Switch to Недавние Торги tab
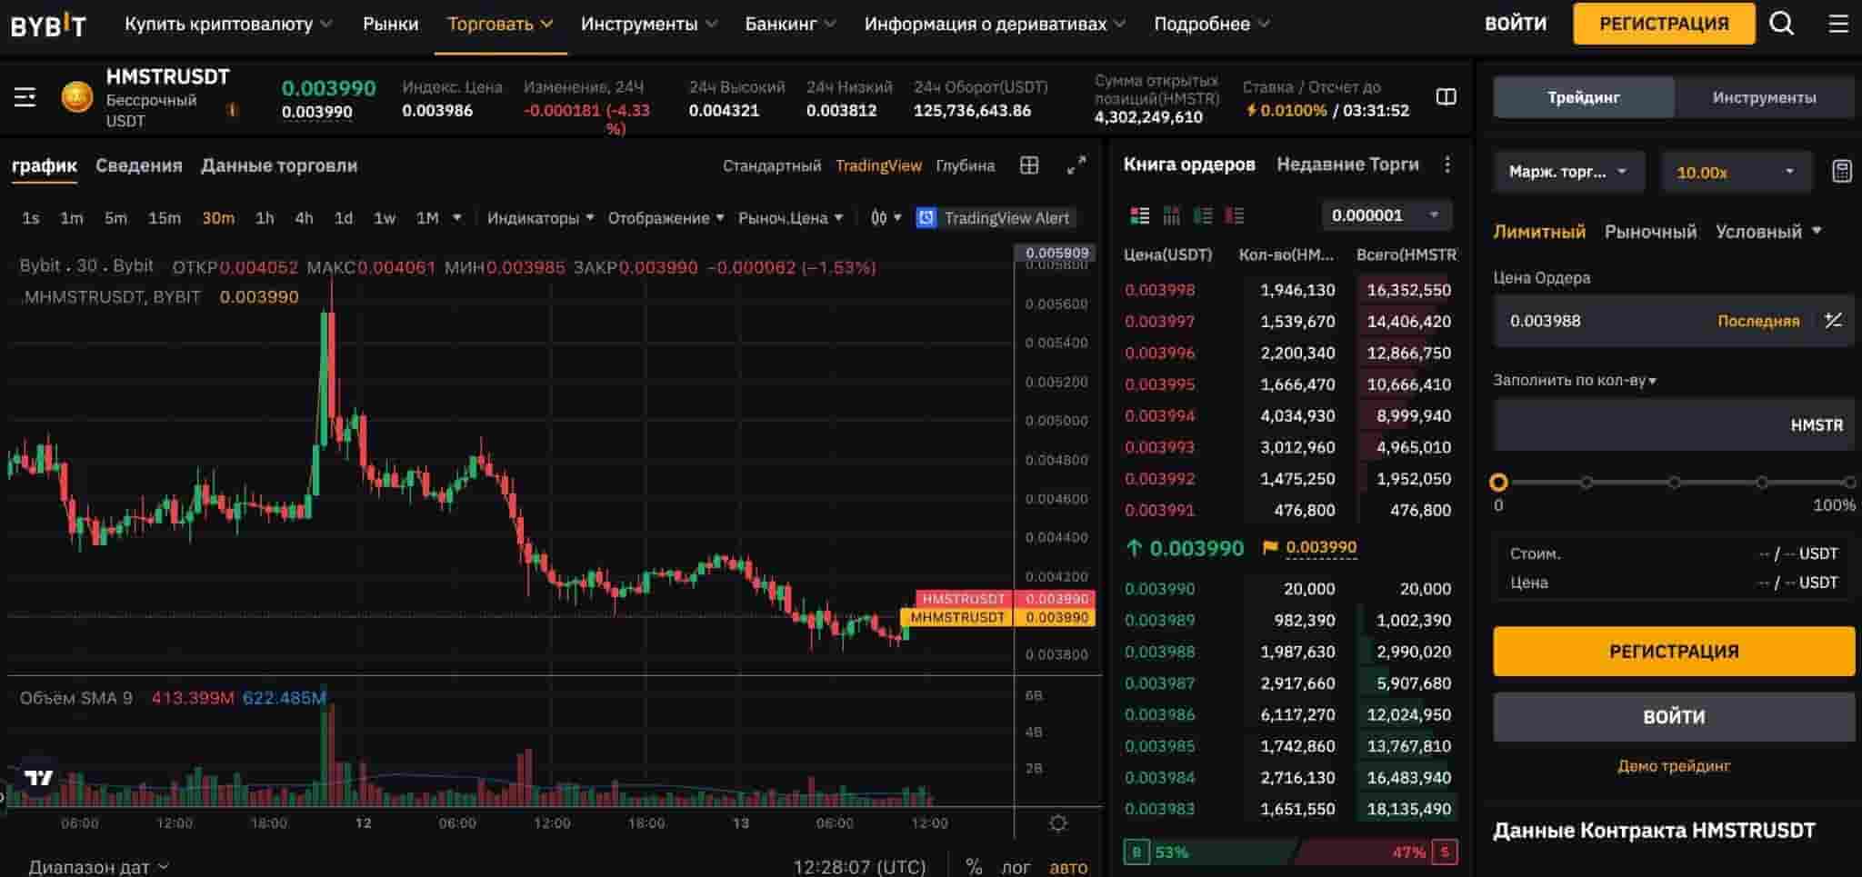 (x=1347, y=164)
